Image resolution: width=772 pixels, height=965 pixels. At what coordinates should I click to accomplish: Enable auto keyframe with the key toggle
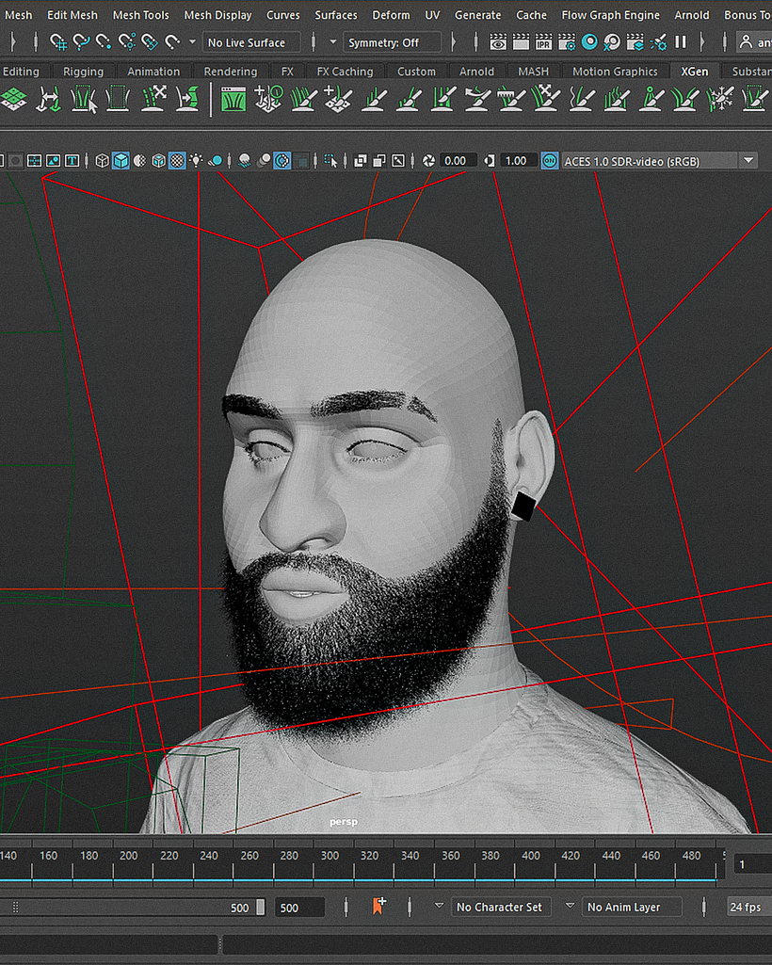click(380, 907)
